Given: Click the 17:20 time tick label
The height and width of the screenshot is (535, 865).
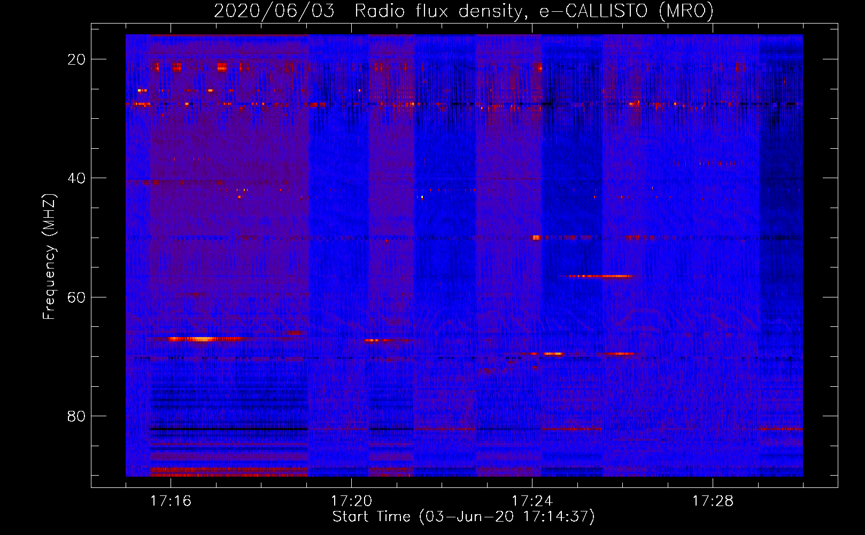Looking at the screenshot, I should (351, 501).
